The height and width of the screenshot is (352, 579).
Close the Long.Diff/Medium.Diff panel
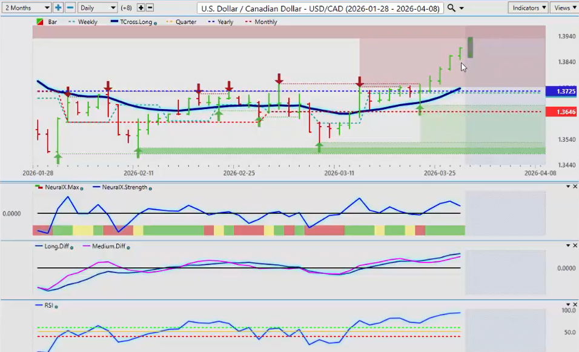click(574, 246)
